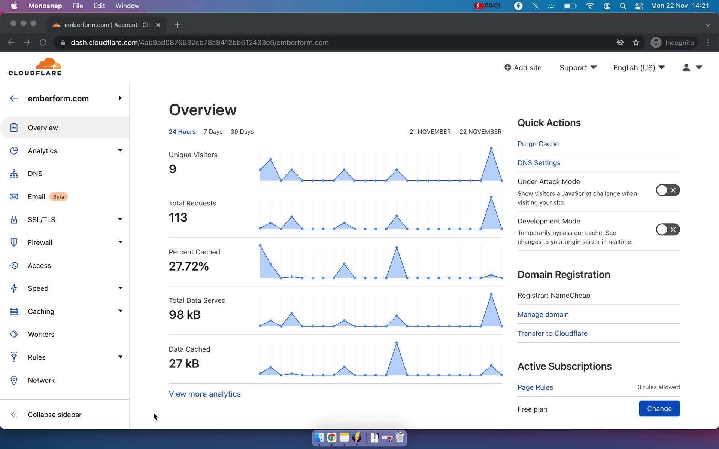Screen dimensions: 719x449
Task: Click the Incognito profile indicator
Action: point(673,43)
